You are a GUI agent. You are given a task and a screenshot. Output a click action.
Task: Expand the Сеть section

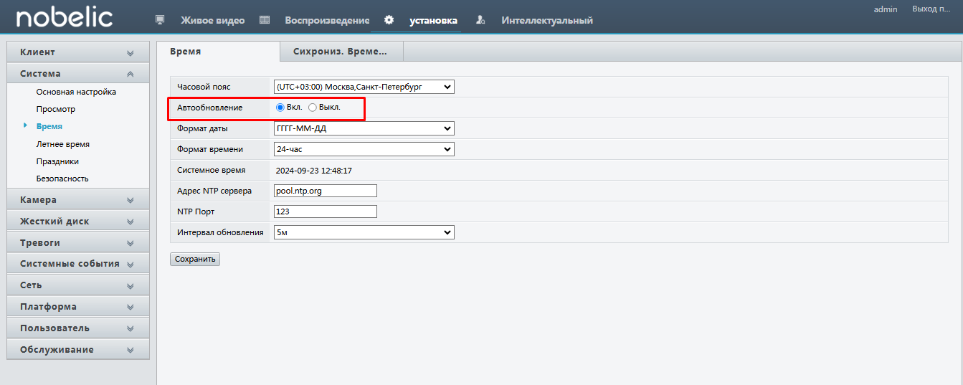(x=78, y=285)
